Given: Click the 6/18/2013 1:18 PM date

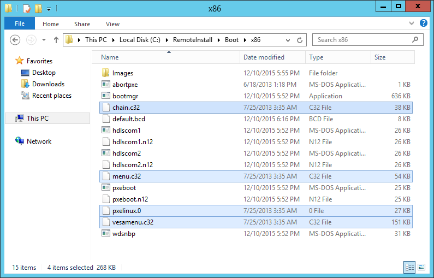Looking at the screenshot, I should click(x=270, y=85).
